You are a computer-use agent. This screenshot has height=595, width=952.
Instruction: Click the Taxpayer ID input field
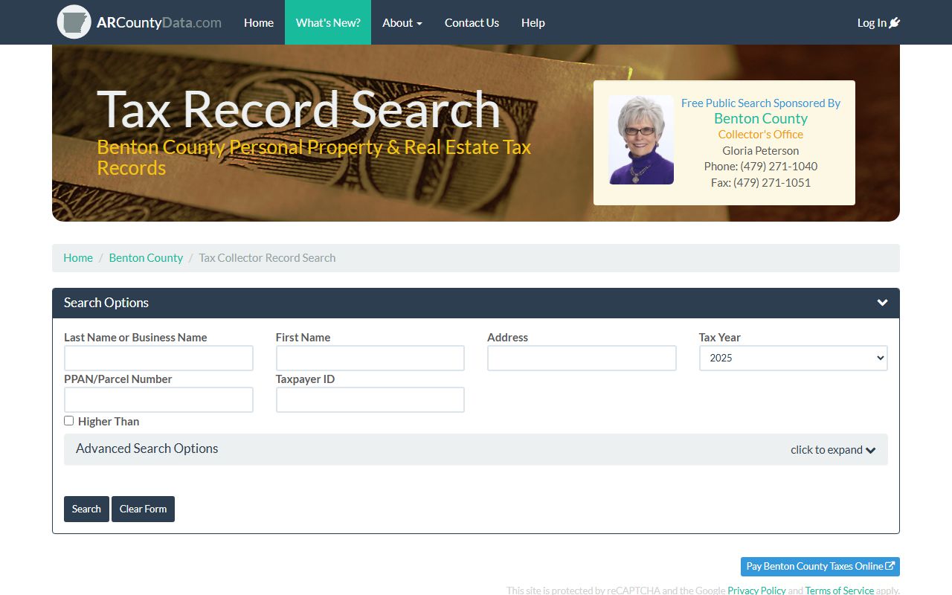(x=370, y=399)
